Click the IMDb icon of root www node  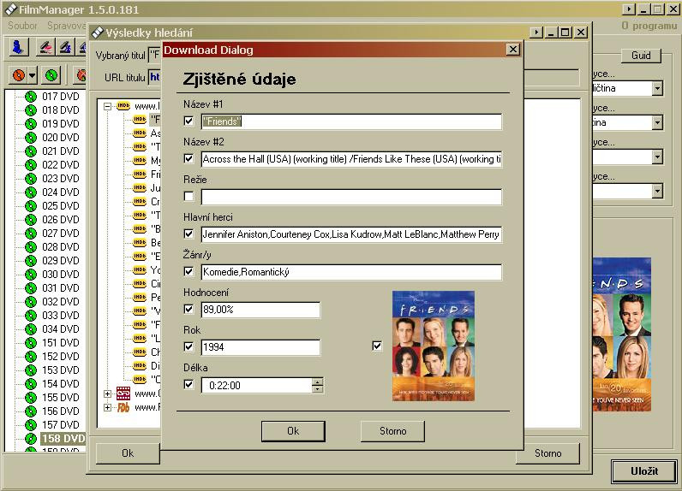click(123, 106)
